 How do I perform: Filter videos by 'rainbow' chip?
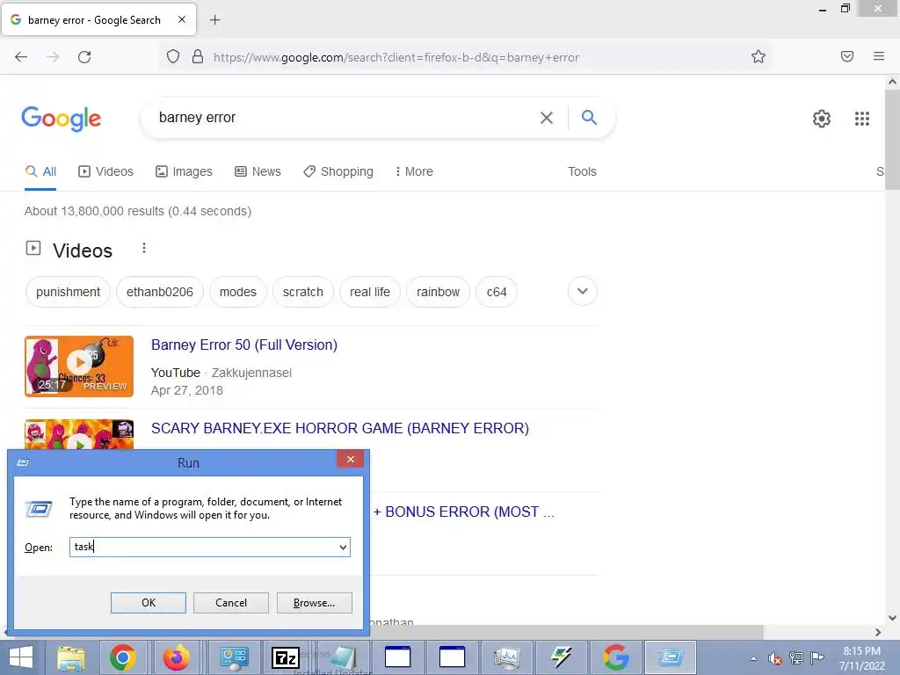pyautogui.click(x=438, y=292)
